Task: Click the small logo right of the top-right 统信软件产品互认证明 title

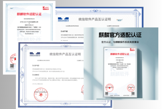Action: (x=119, y=20)
